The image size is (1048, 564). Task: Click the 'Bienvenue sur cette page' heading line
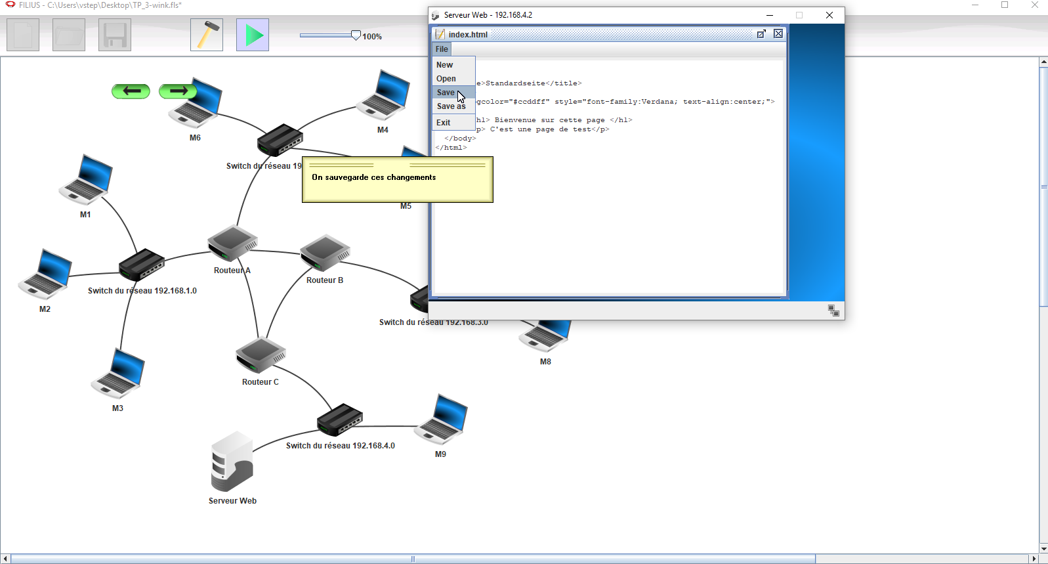(555, 120)
